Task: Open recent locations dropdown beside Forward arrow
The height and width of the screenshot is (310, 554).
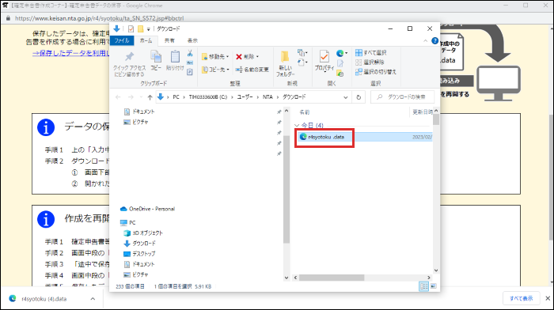Action: tap(141, 97)
